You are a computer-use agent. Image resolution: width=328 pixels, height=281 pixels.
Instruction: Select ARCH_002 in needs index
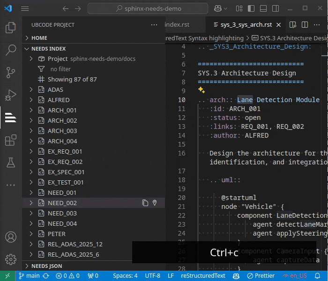[x=94, y=121]
